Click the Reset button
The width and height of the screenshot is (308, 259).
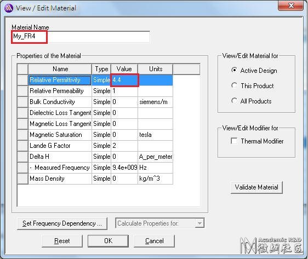[62, 241]
